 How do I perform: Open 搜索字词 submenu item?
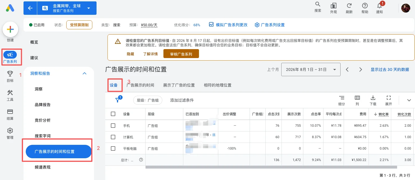coord(43,136)
